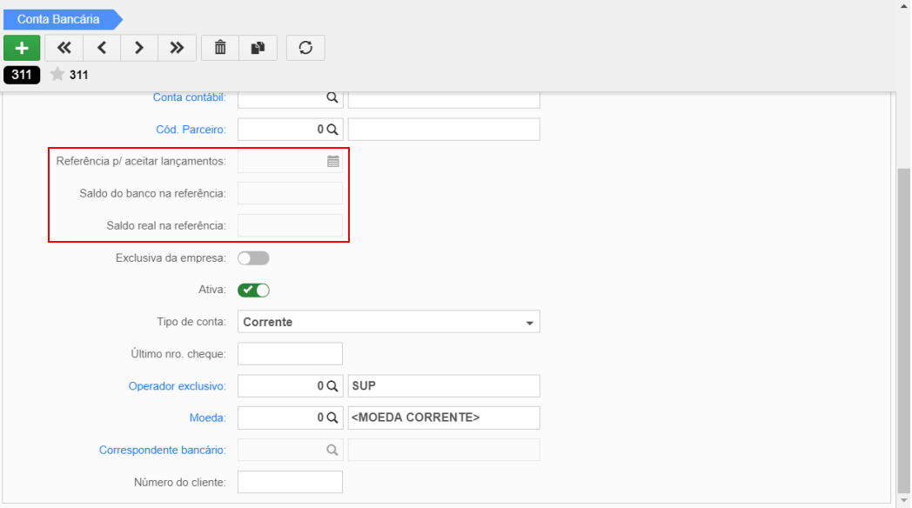Click the vertical scrollbar thumb
The height and width of the screenshot is (508, 912).
coord(903,330)
